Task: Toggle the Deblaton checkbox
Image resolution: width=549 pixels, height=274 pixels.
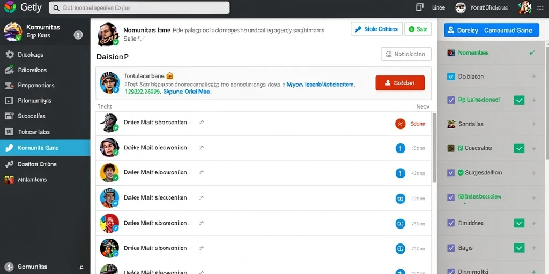Action: (451, 76)
